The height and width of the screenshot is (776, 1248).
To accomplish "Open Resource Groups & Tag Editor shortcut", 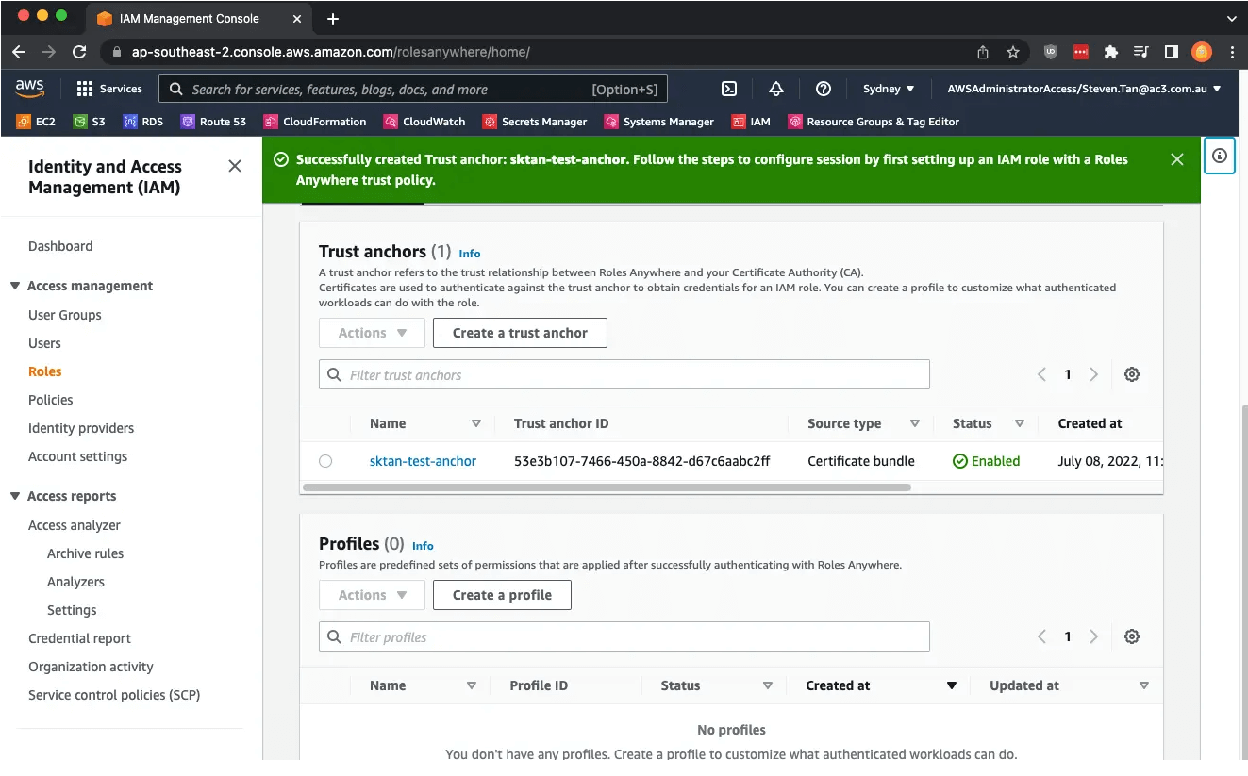I will point(874,122).
